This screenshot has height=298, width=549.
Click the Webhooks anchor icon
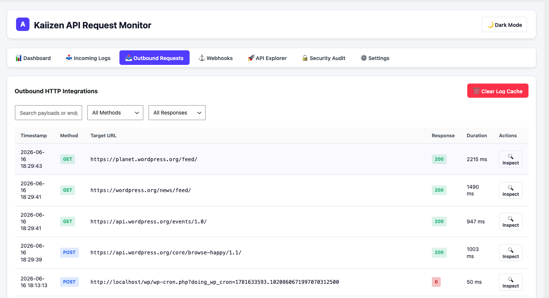[202, 58]
